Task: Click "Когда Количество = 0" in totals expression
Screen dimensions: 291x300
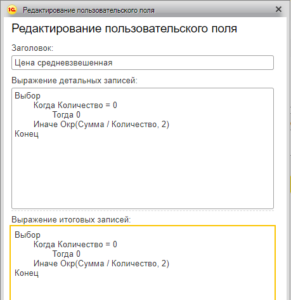Action: click(75, 245)
